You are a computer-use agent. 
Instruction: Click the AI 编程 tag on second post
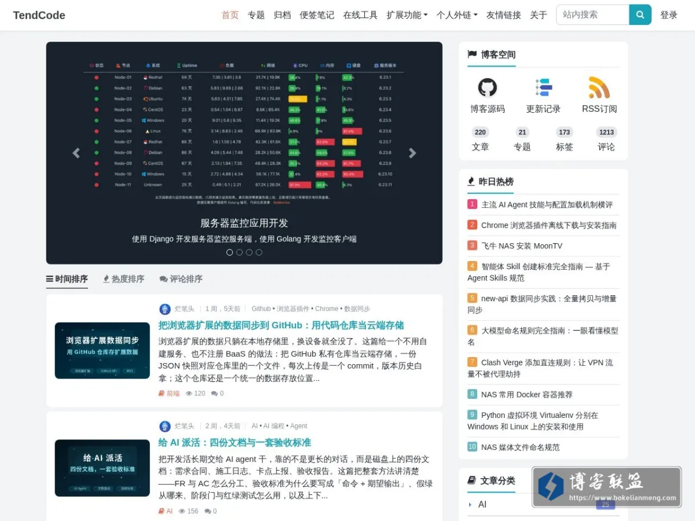(274, 427)
